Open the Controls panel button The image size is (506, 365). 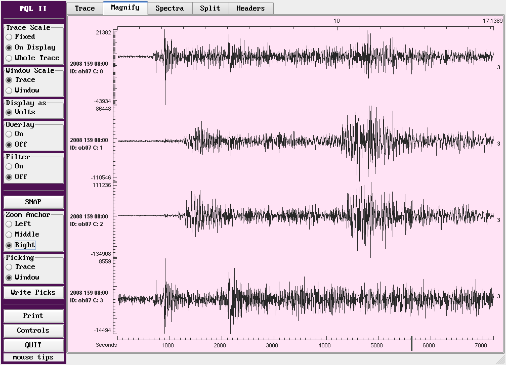pyautogui.click(x=33, y=331)
